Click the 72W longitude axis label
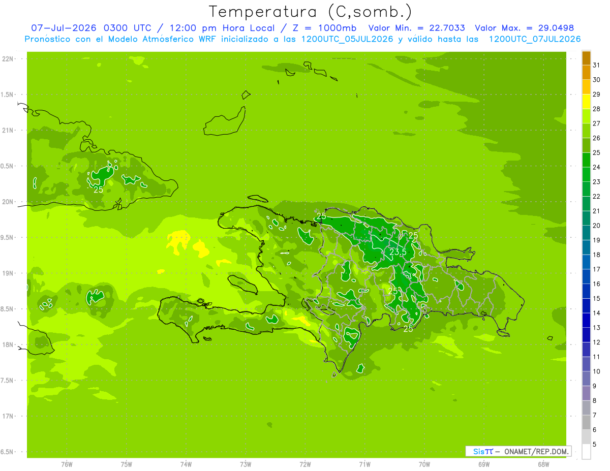Viewport: 610px width, 471px height. (x=305, y=464)
